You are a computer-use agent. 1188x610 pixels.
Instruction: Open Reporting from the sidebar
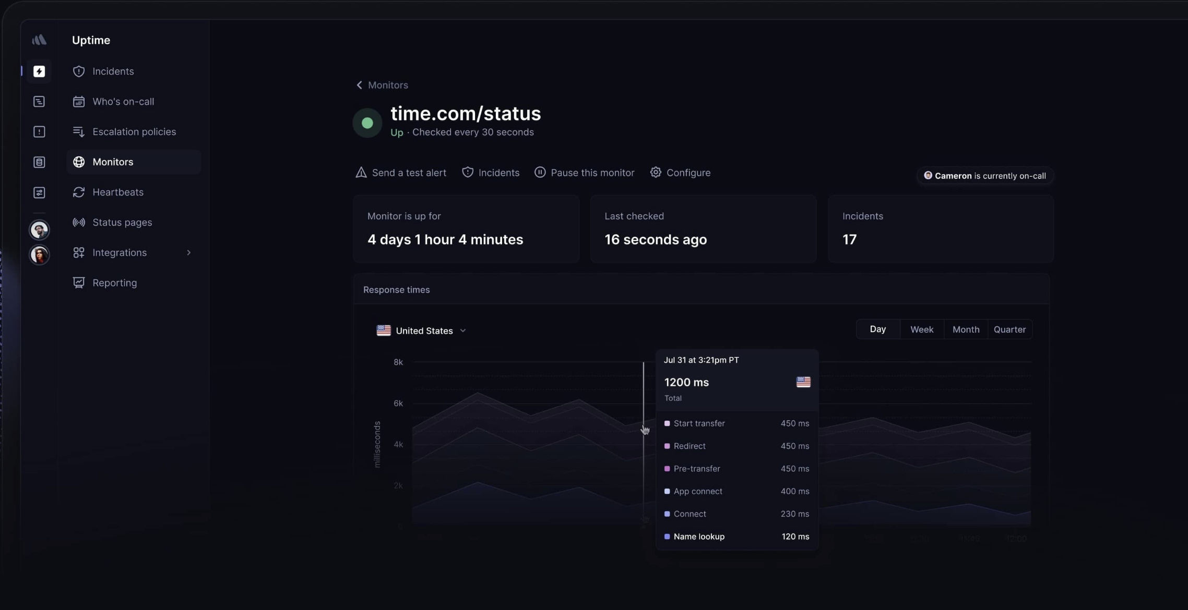114,282
